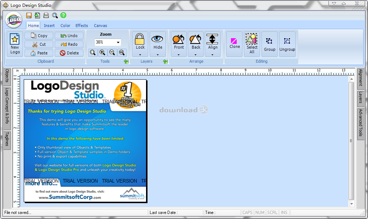Click the vertical scrollbar thumb beside canvas
This screenshot has width=368, height=219.
click(351, 141)
